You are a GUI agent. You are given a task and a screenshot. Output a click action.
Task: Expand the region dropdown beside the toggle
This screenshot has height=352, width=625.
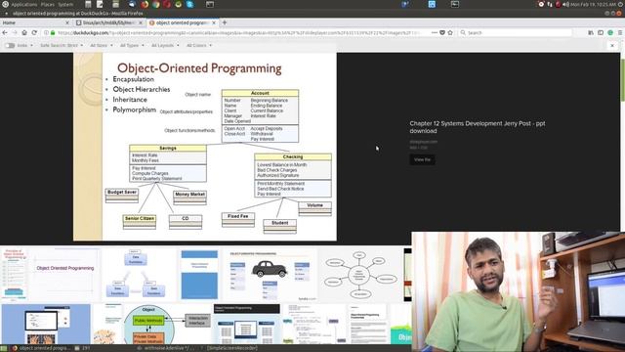click(25, 46)
